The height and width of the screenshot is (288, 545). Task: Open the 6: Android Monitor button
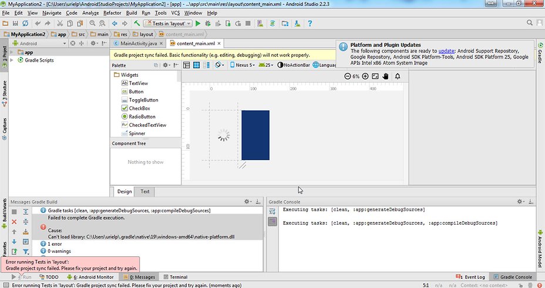[90, 277]
